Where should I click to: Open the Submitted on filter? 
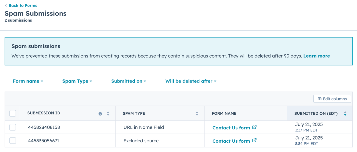(129, 81)
